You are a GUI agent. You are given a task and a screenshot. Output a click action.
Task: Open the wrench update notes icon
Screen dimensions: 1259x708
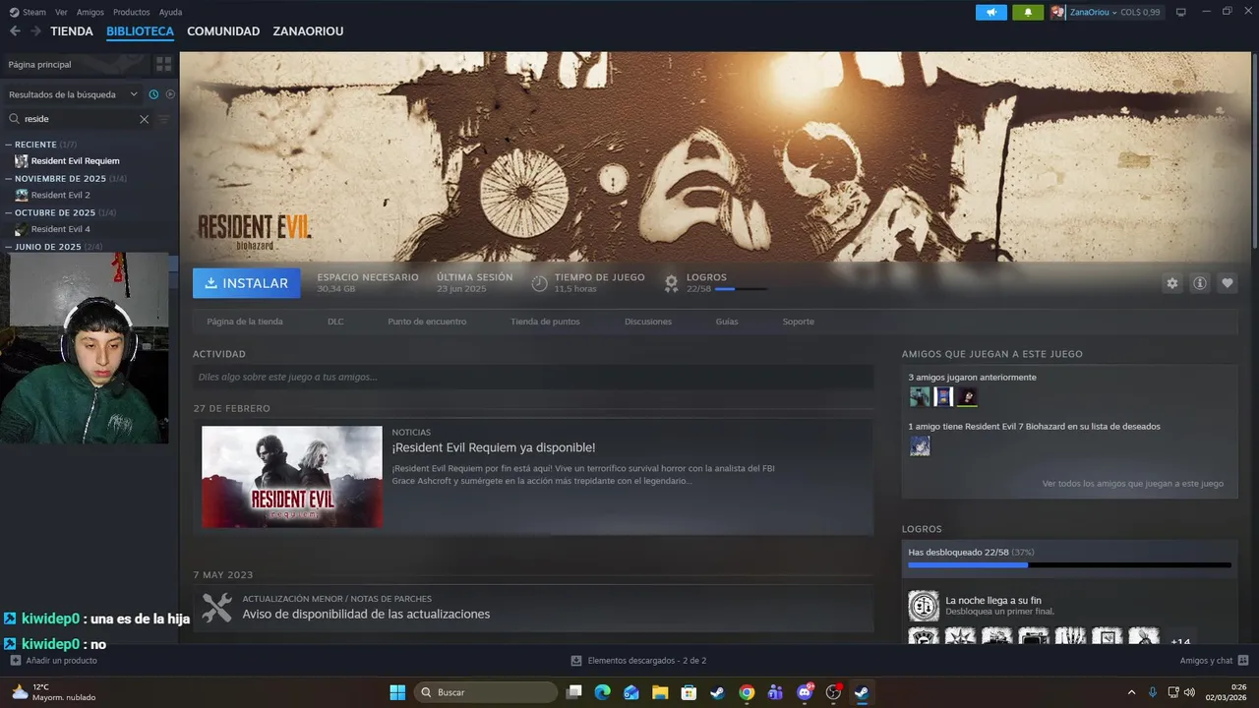(x=216, y=607)
